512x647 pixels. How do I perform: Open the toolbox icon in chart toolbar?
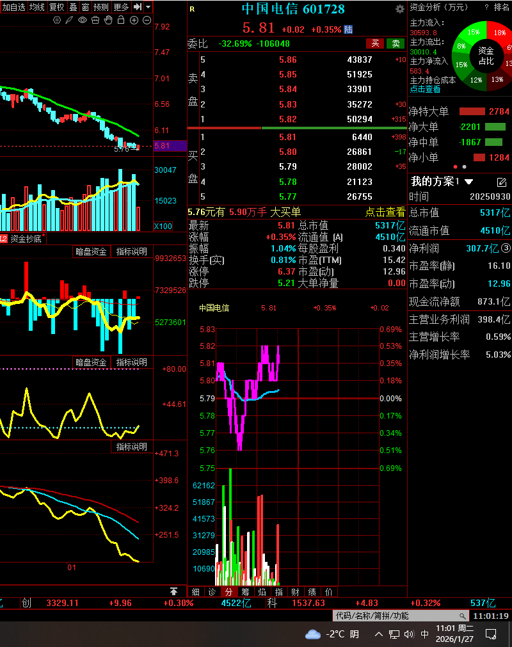pos(95,20)
